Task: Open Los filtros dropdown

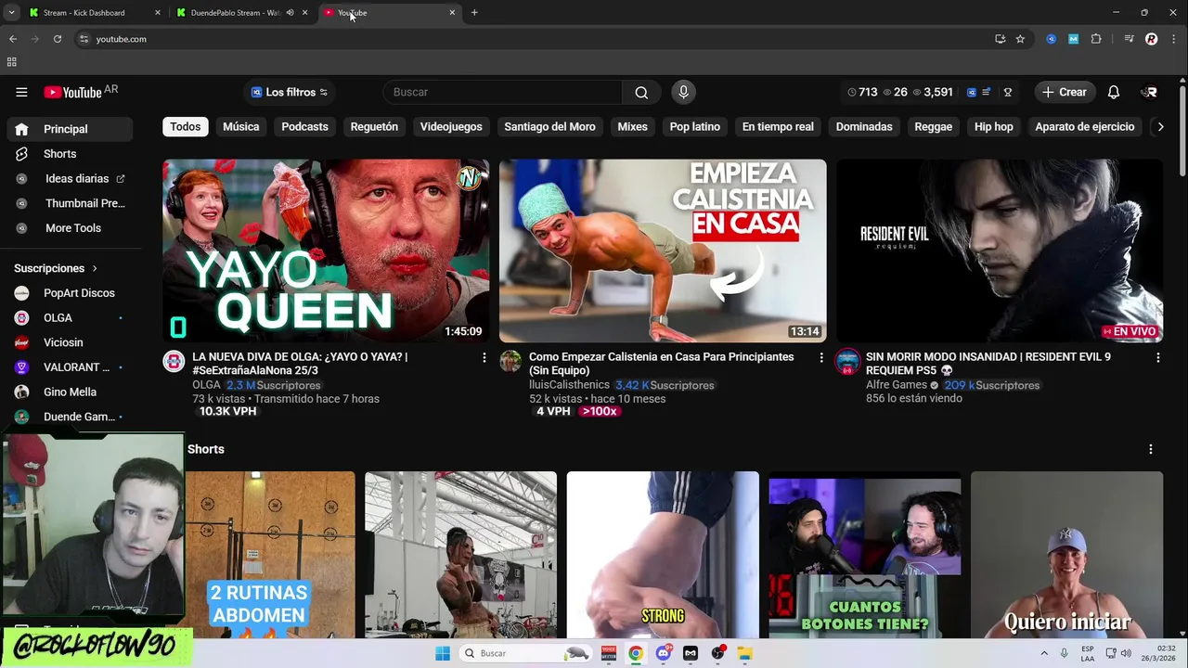Action: pyautogui.click(x=290, y=92)
